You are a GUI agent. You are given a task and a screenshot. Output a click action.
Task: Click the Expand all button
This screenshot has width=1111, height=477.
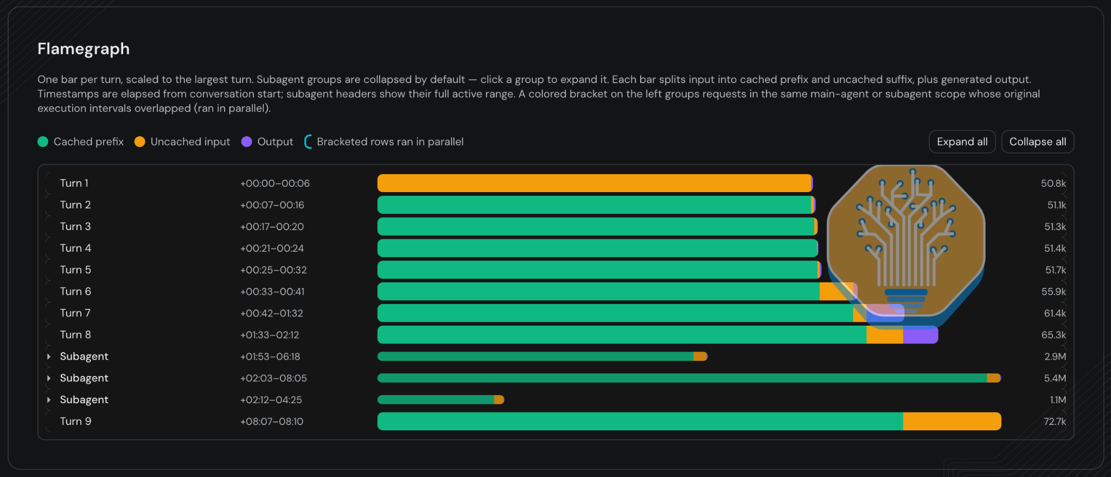tap(962, 142)
